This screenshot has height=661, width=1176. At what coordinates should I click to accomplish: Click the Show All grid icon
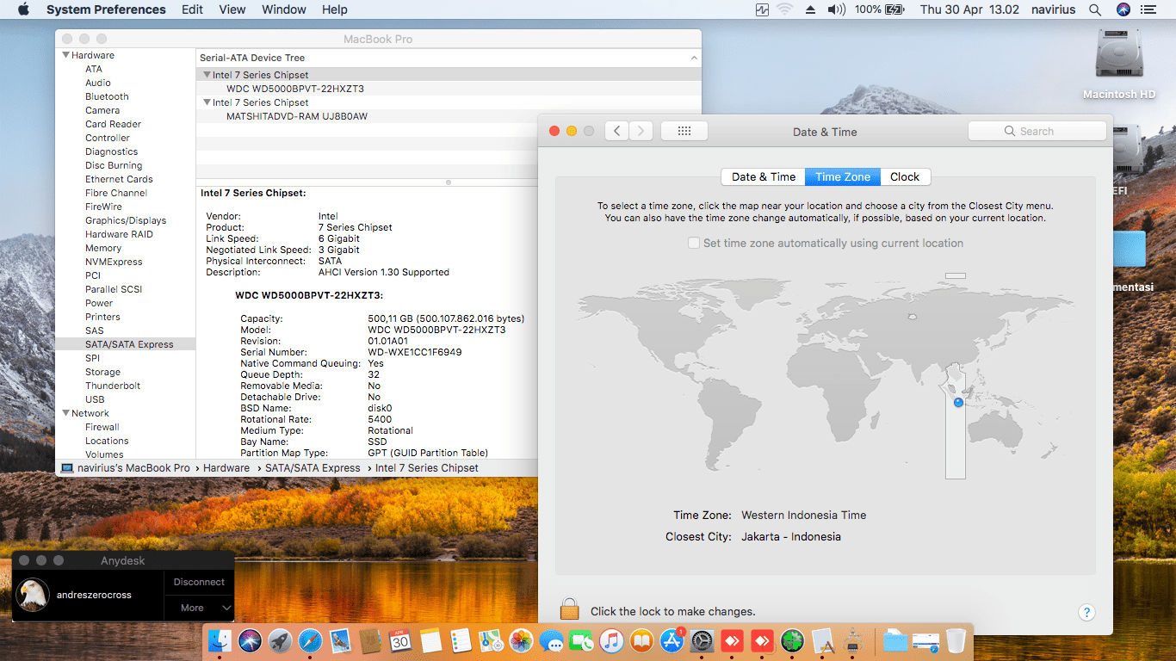coord(684,131)
